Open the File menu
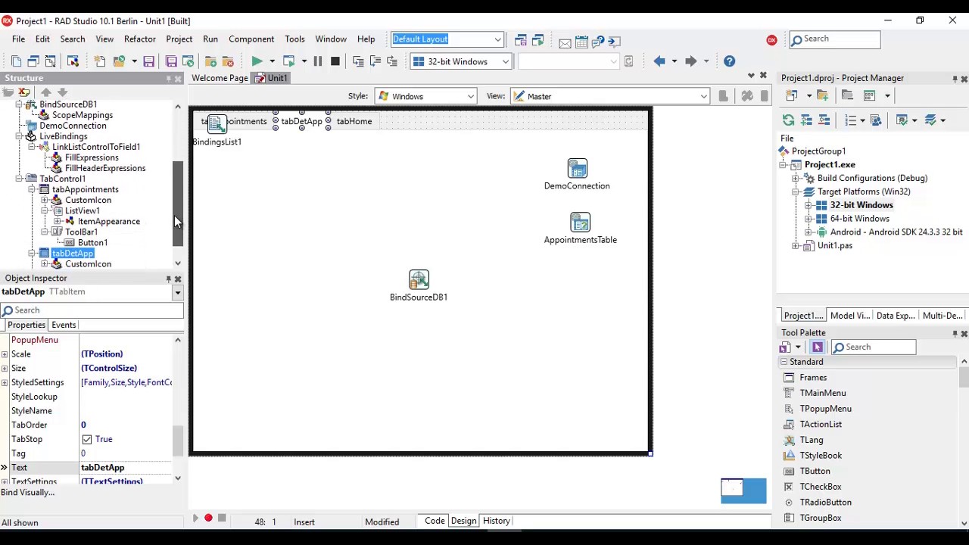This screenshot has width=969, height=545. click(x=18, y=39)
